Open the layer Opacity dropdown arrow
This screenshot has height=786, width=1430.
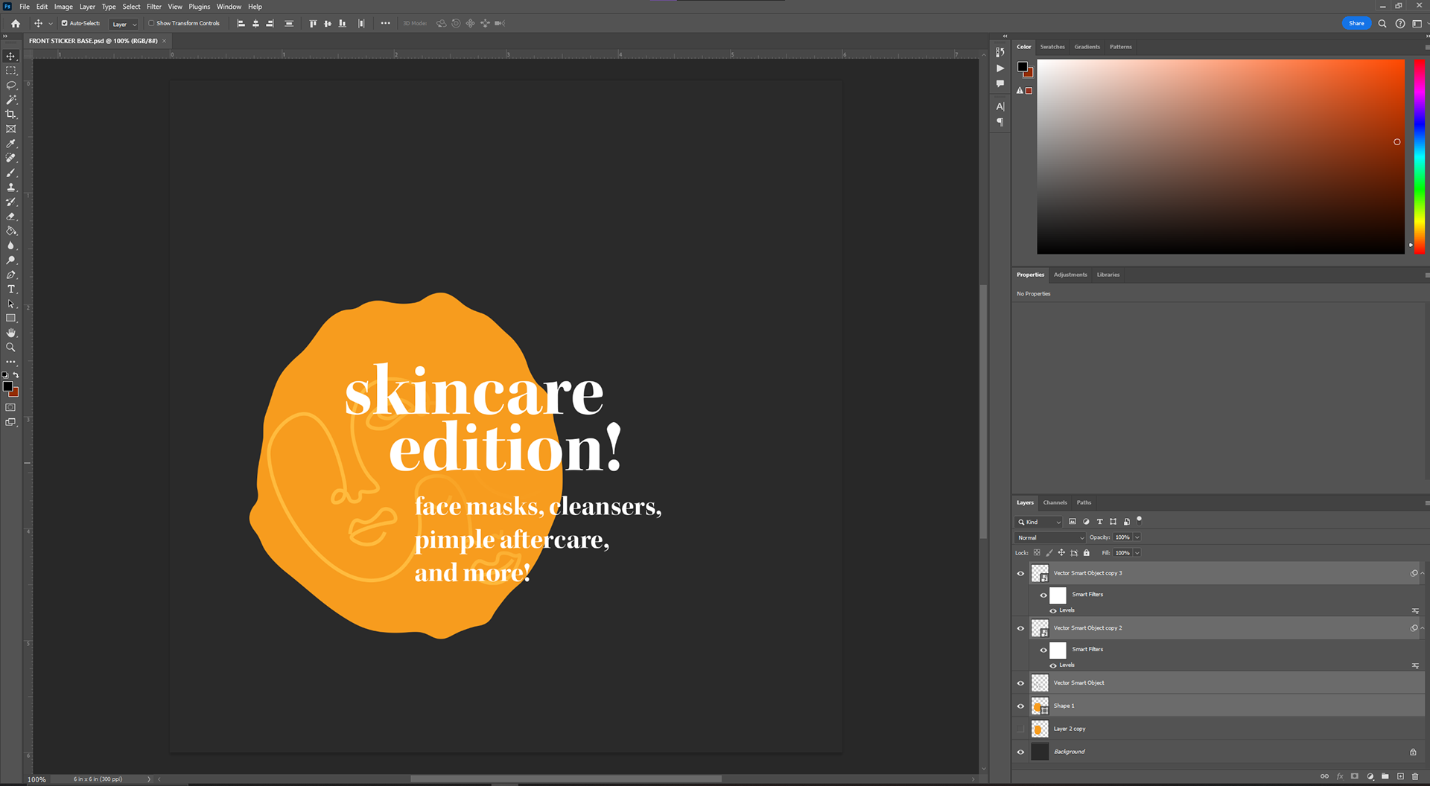(x=1137, y=537)
